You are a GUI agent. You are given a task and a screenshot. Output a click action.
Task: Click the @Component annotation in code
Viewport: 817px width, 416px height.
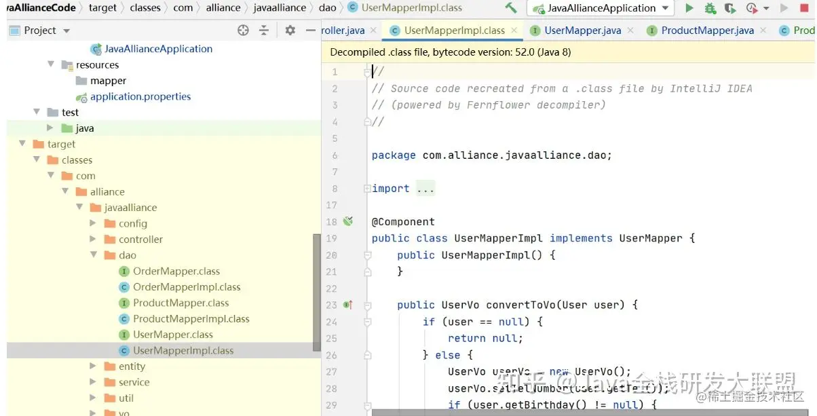[x=403, y=222]
